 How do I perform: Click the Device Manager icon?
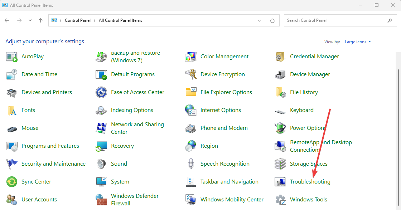coord(280,75)
